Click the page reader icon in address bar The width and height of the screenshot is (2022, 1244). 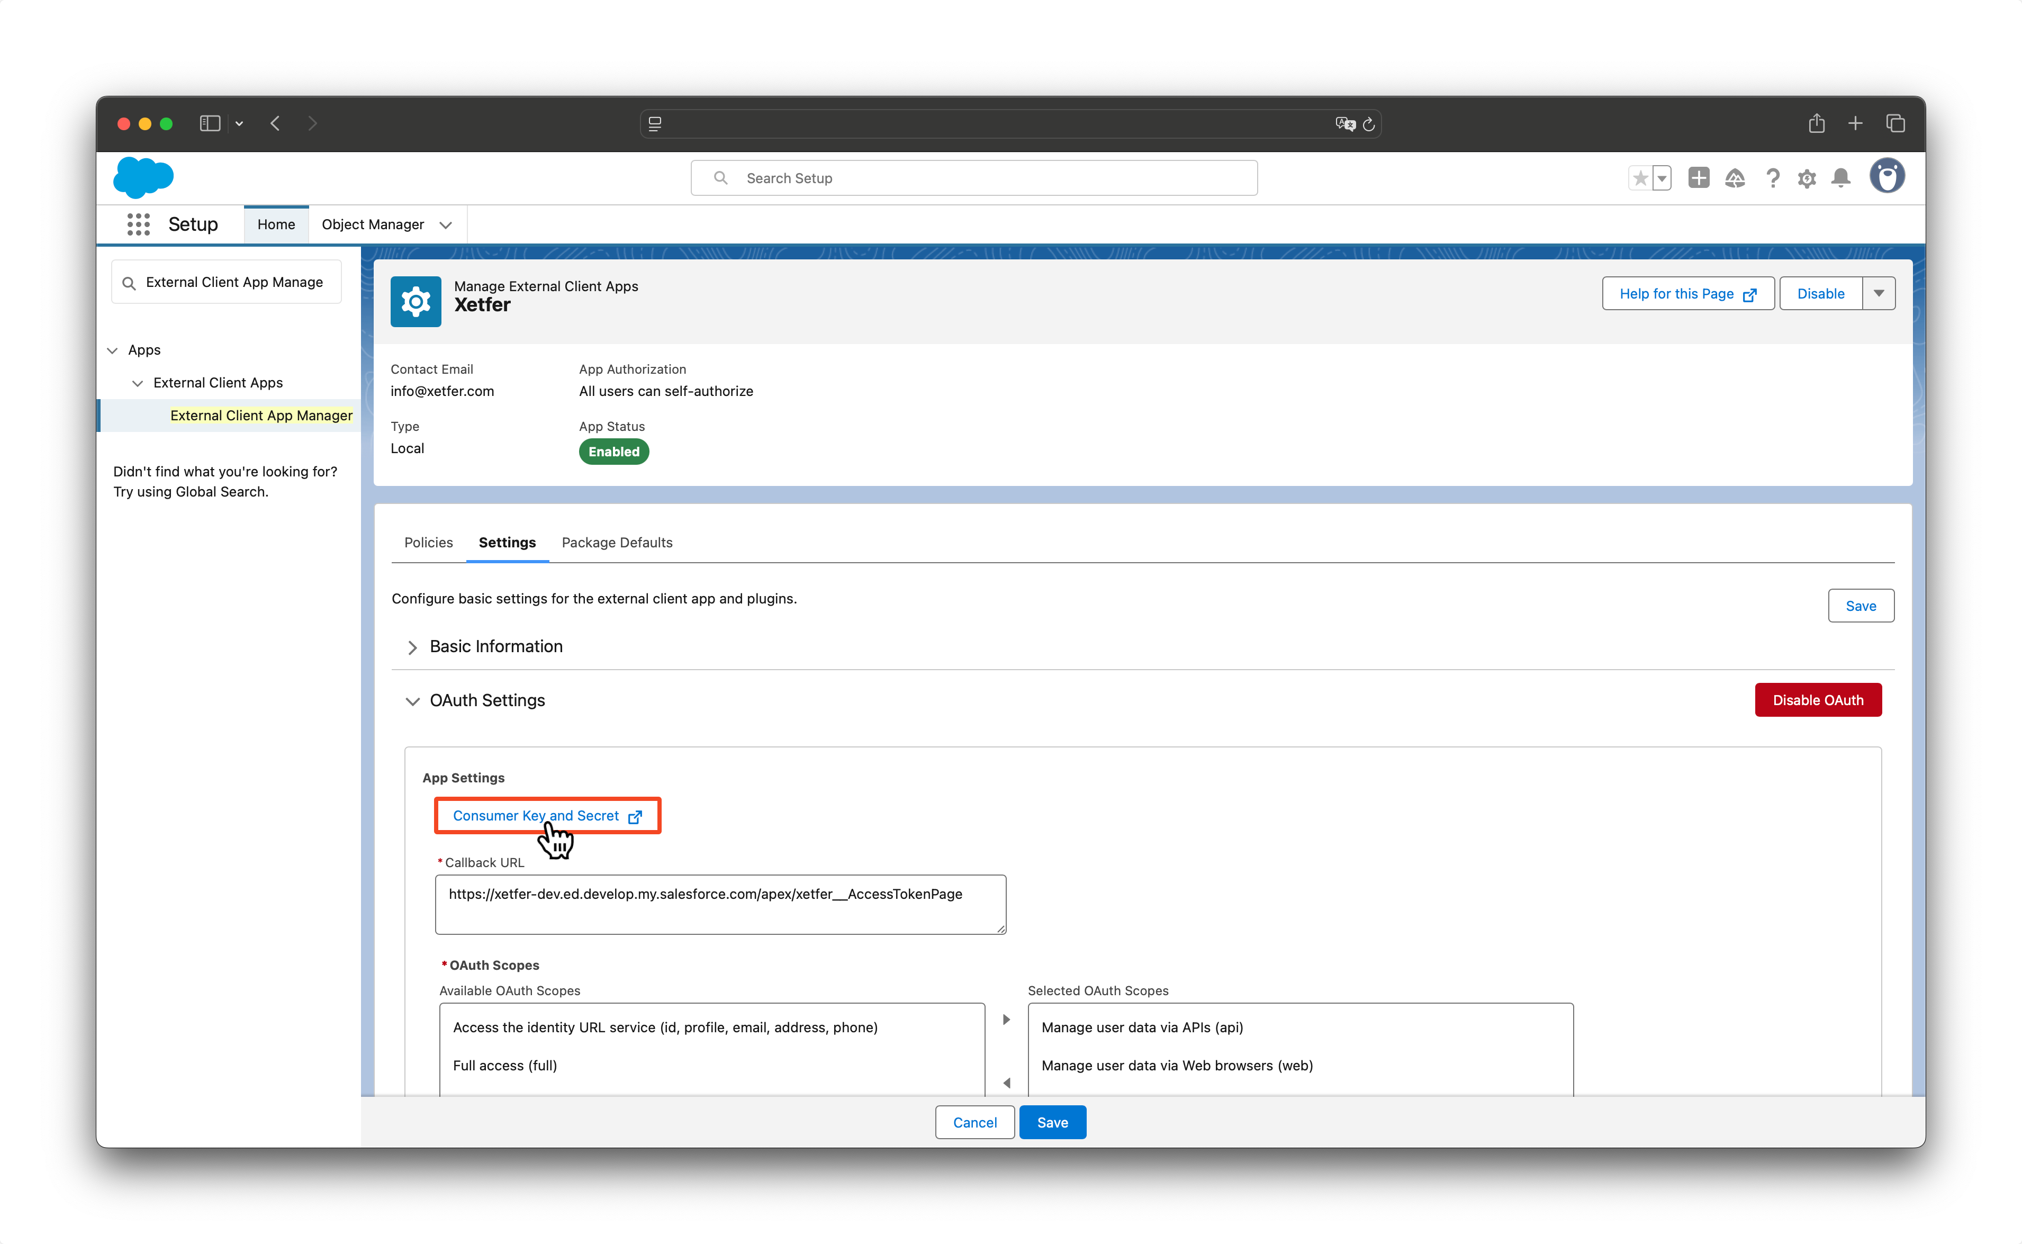pyautogui.click(x=655, y=123)
